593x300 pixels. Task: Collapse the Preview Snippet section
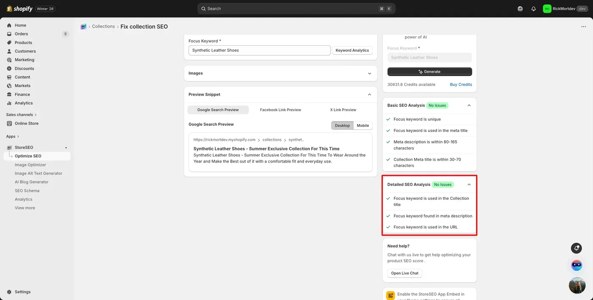[369, 95]
